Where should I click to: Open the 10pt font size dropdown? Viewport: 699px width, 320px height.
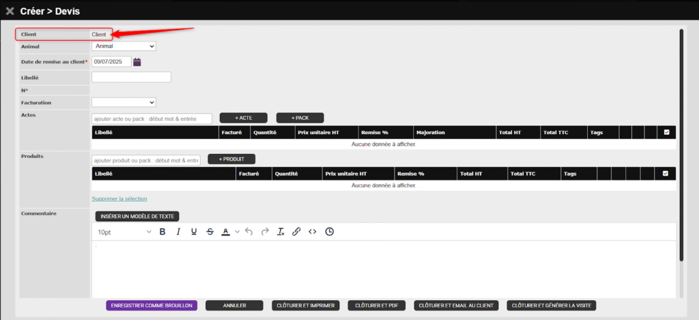click(x=124, y=231)
